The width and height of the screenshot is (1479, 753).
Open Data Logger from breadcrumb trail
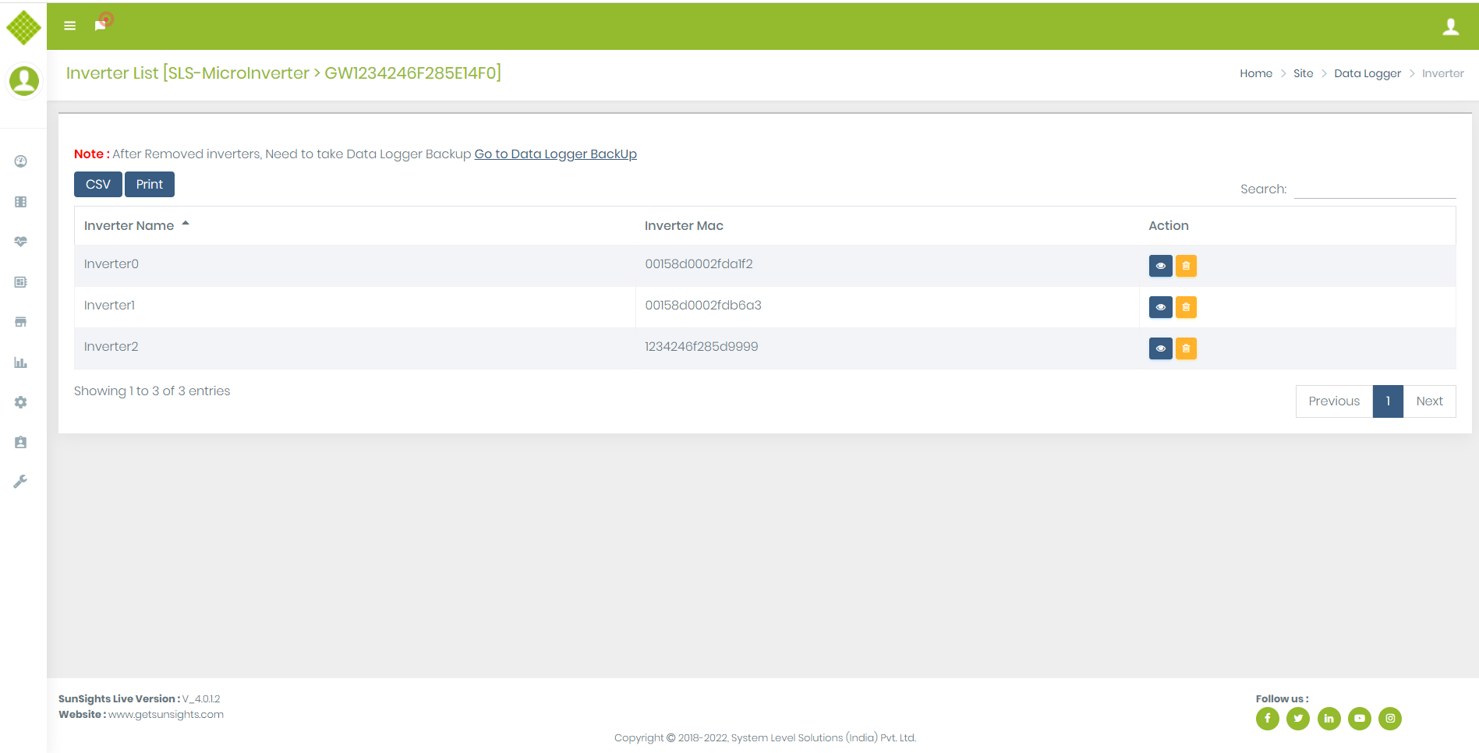tap(1368, 72)
